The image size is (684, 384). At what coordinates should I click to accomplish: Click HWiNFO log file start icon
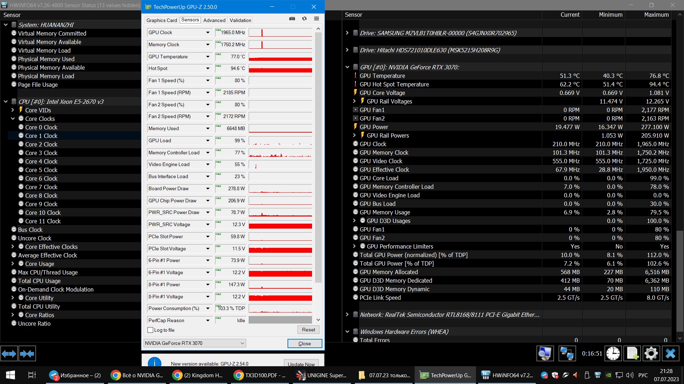(632, 353)
